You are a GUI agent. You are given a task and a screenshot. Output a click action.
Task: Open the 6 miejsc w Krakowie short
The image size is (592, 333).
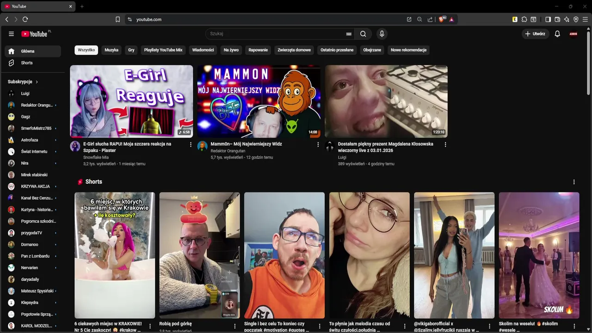coord(115,255)
